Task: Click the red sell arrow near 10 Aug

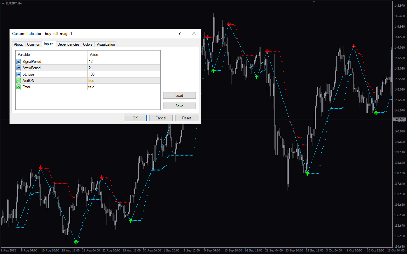Action: pos(41,167)
